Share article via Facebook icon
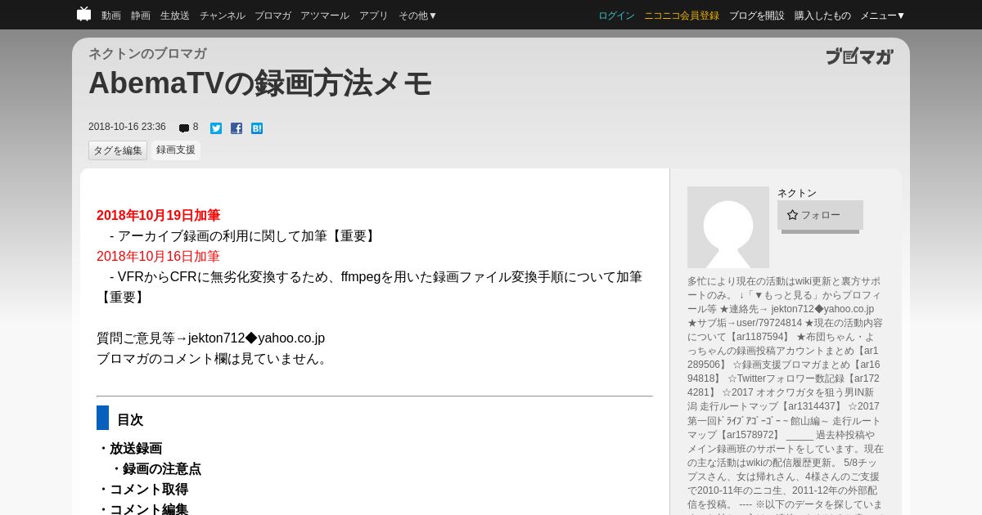 click(236, 128)
